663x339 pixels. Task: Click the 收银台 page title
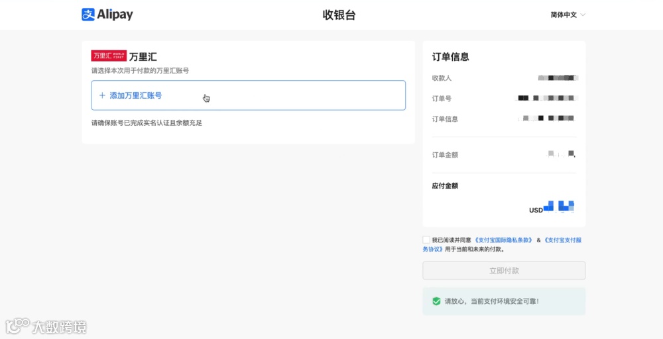(x=339, y=15)
